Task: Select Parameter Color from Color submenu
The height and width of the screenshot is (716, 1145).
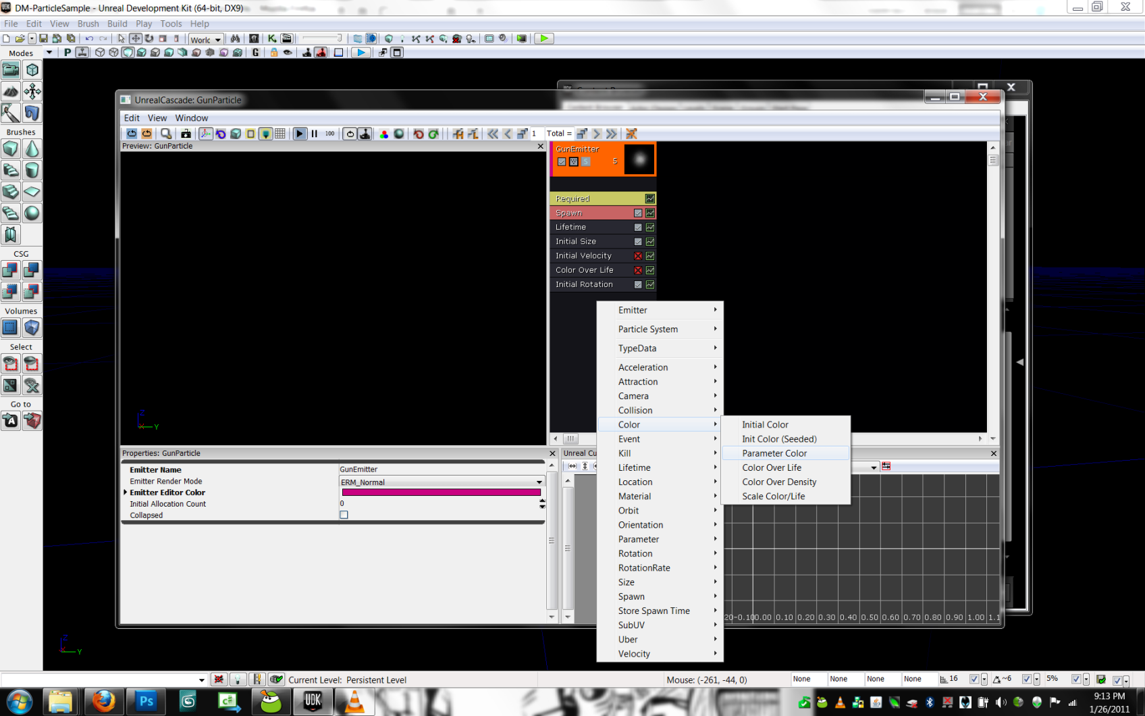Action: point(786,453)
